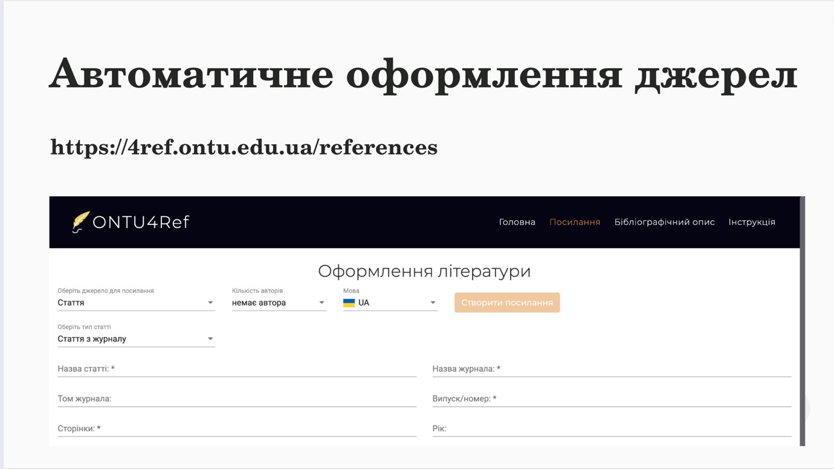Select the Сторінки input field
Screen dimensions: 834x469
(x=237, y=429)
